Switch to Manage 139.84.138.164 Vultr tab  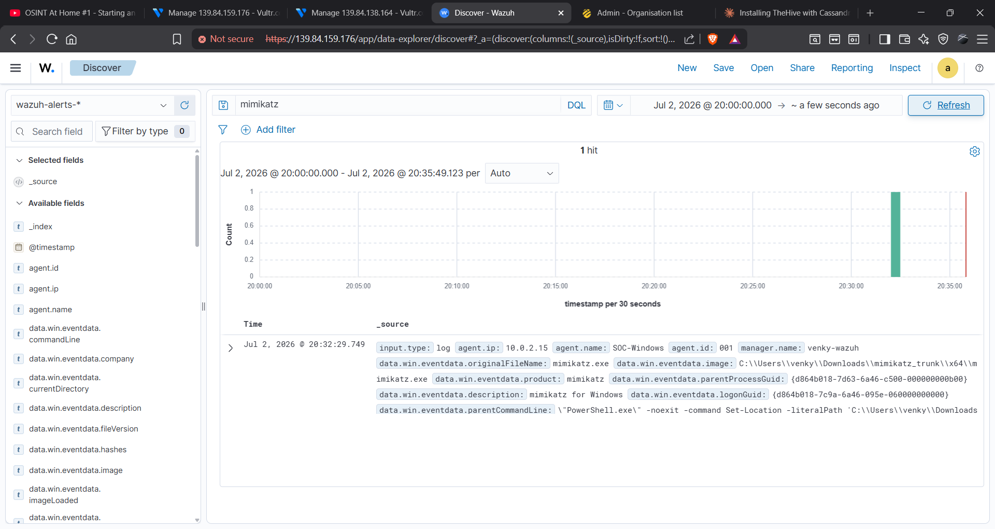[x=359, y=13]
